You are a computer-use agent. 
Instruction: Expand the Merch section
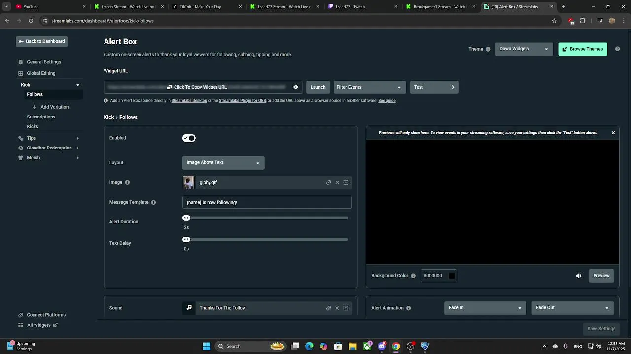[x=77, y=158]
